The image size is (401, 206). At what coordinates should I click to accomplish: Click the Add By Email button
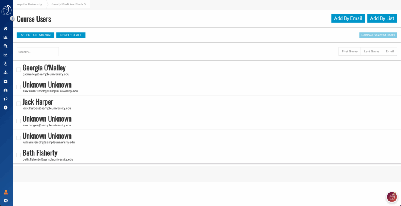pyautogui.click(x=348, y=18)
